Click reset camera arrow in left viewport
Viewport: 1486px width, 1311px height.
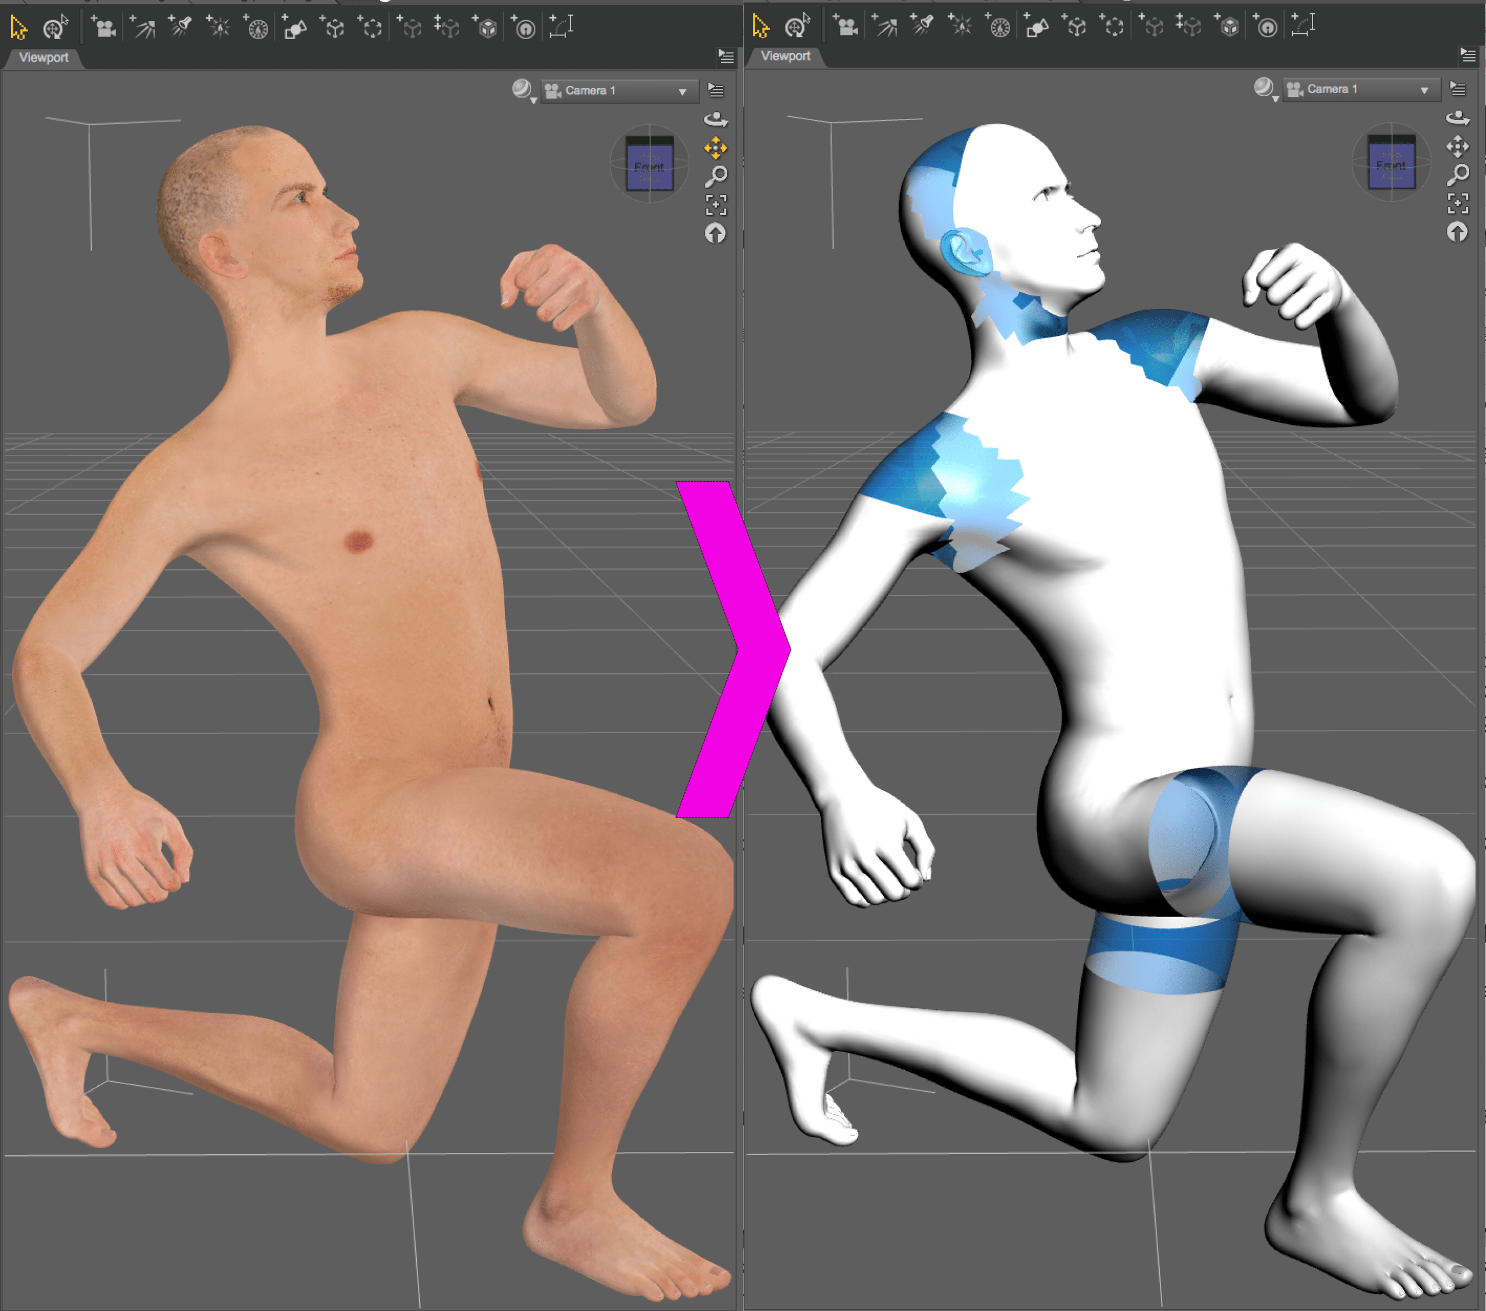point(715,233)
